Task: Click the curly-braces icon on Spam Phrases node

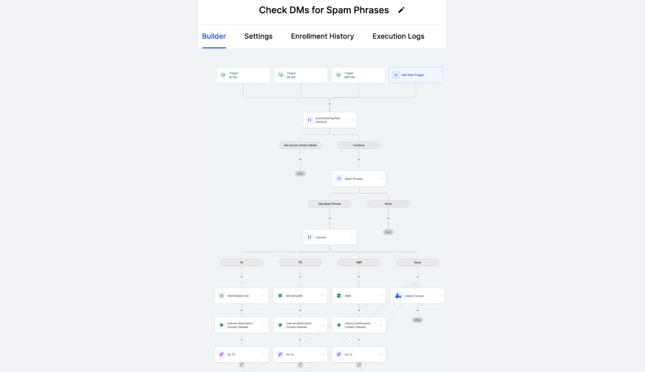Action: tap(339, 178)
